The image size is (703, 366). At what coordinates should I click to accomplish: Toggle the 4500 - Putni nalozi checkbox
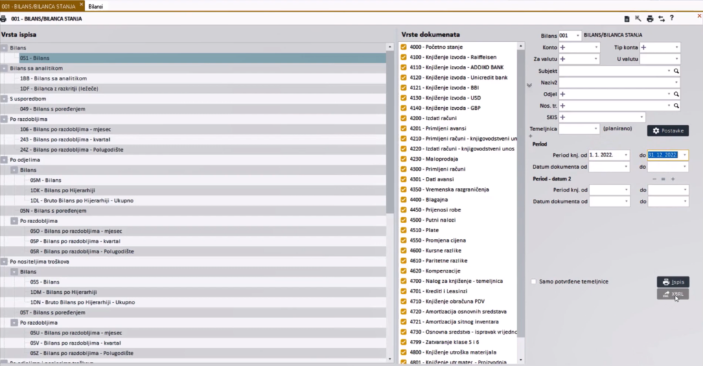click(404, 222)
